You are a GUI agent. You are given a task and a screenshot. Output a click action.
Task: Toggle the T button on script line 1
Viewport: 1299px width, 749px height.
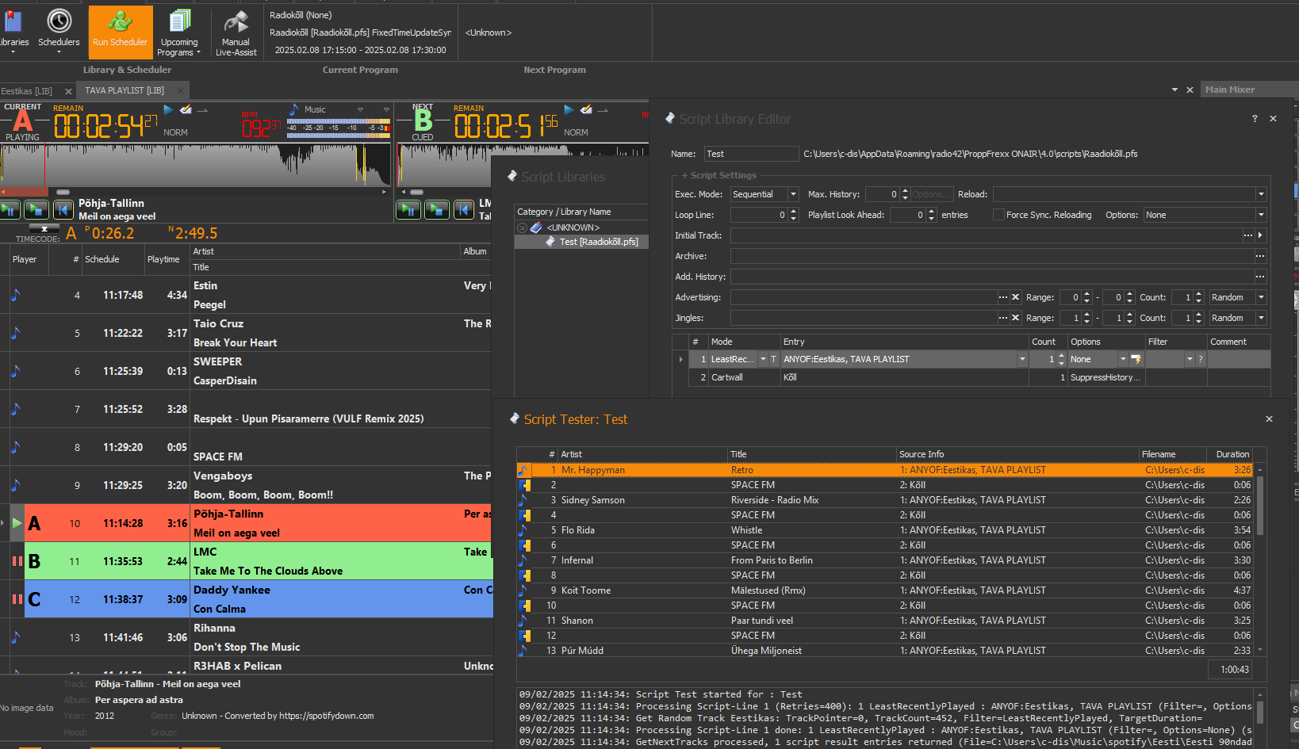[x=773, y=360]
